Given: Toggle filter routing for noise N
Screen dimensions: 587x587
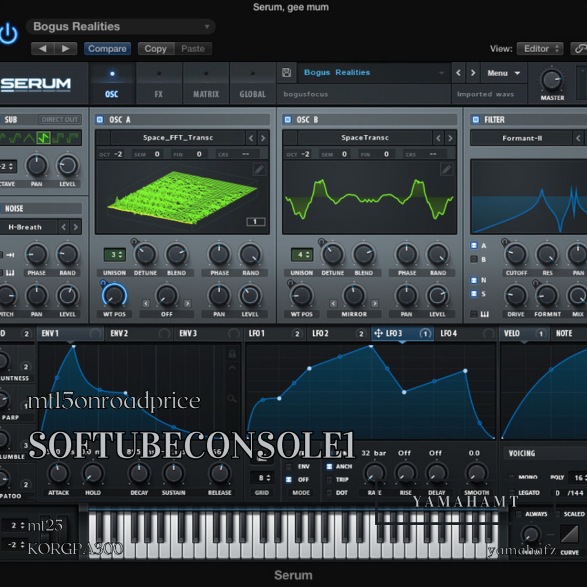Looking at the screenshot, I should 474,280.
